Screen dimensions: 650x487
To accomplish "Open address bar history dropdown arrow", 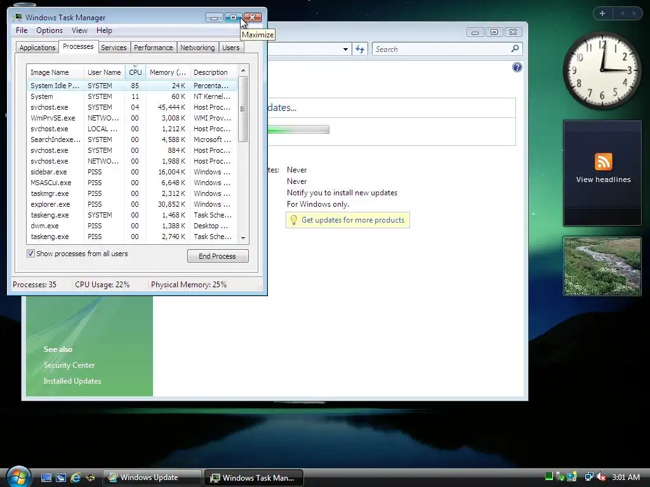I will tap(345, 49).
